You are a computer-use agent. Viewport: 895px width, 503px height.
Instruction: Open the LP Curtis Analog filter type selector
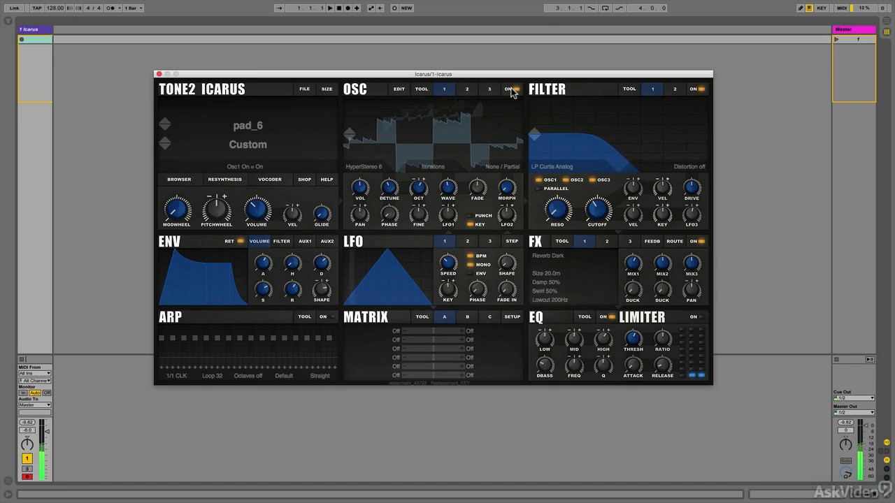coord(552,166)
